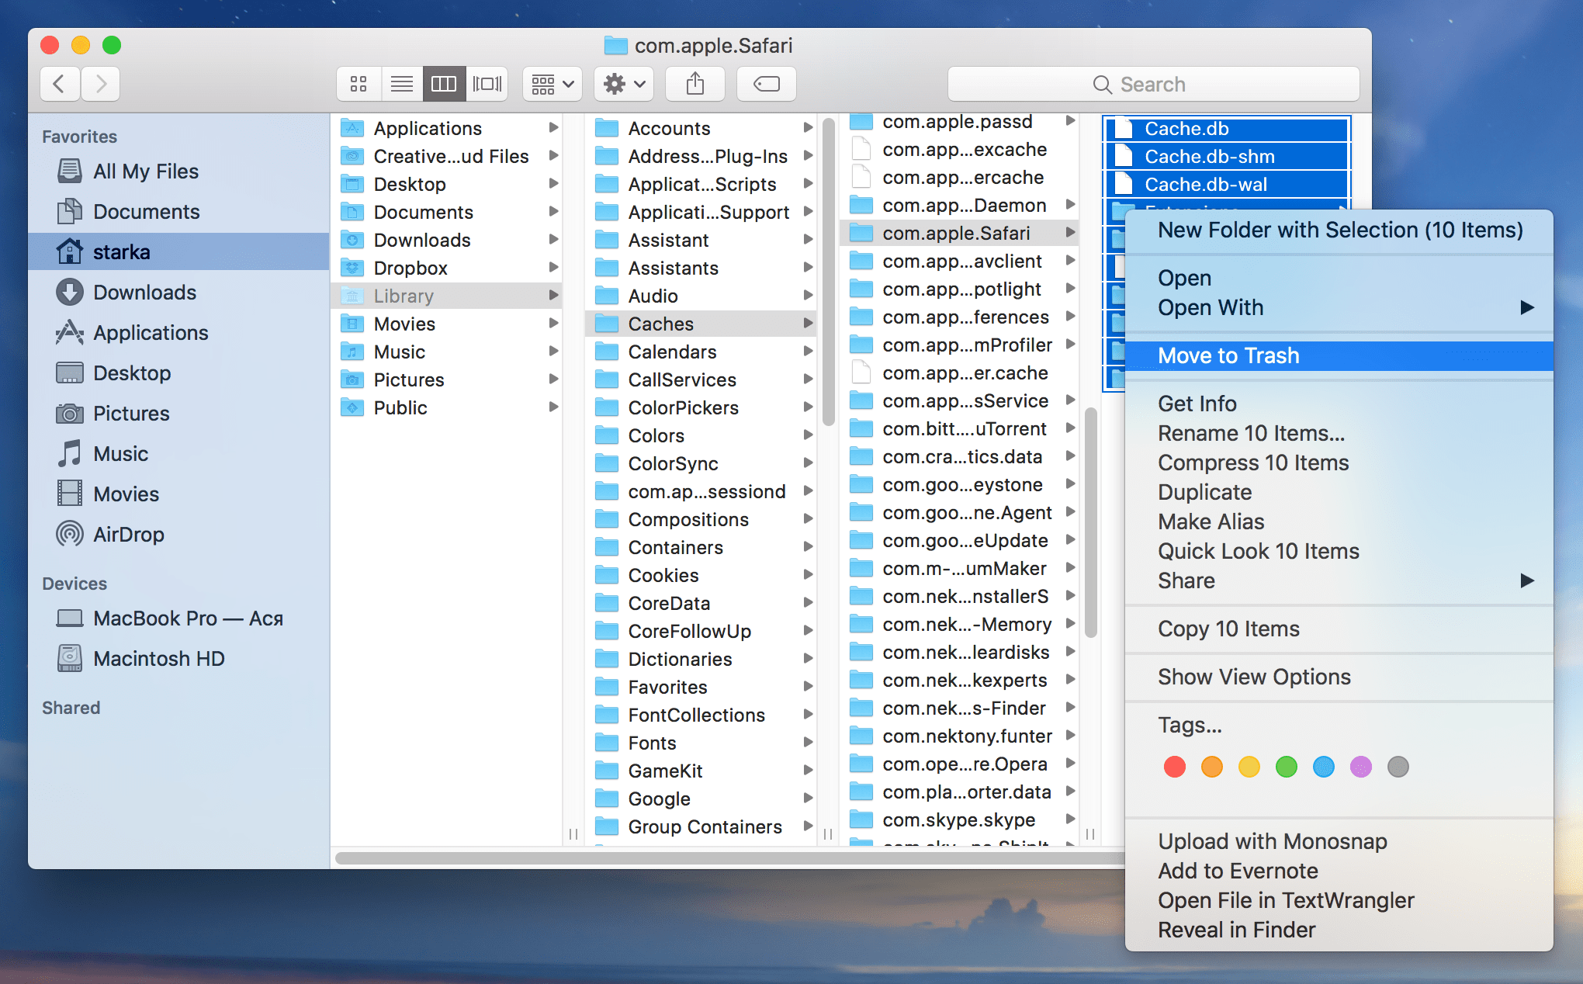Expand the Applications folder arrow
Viewport: 1583px width, 984px height.
click(x=553, y=128)
